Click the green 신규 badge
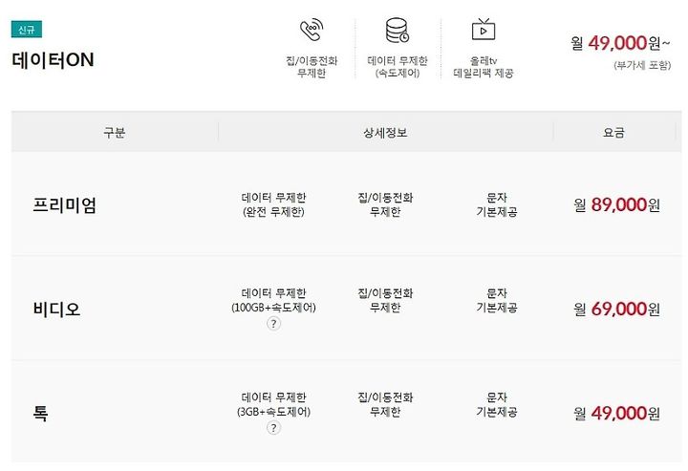Image resolution: width=688 pixels, height=471 pixels. click(27, 30)
